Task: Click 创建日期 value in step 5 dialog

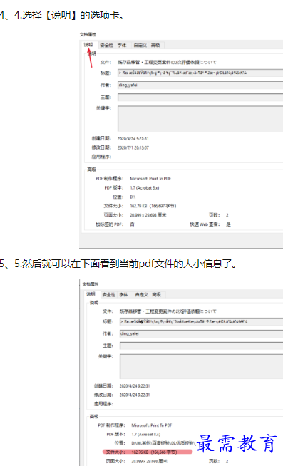Action: [135, 385]
